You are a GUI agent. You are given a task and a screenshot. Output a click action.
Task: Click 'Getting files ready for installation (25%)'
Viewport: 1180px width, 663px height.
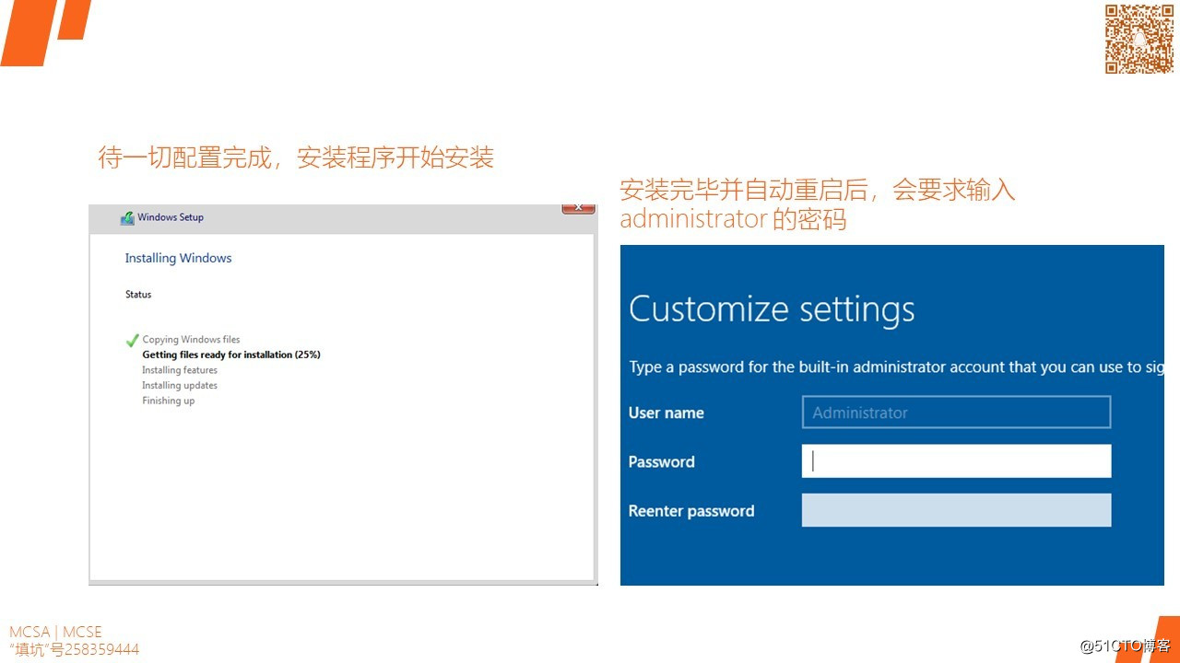[231, 355]
